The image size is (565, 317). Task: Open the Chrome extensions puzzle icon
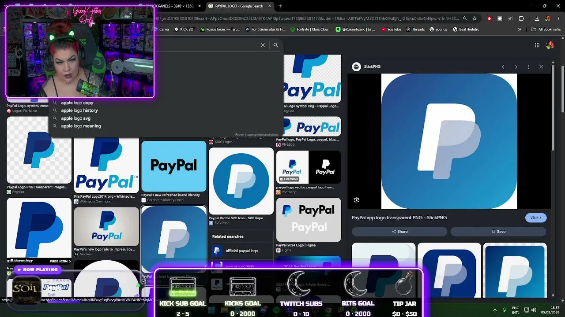[x=521, y=18]
